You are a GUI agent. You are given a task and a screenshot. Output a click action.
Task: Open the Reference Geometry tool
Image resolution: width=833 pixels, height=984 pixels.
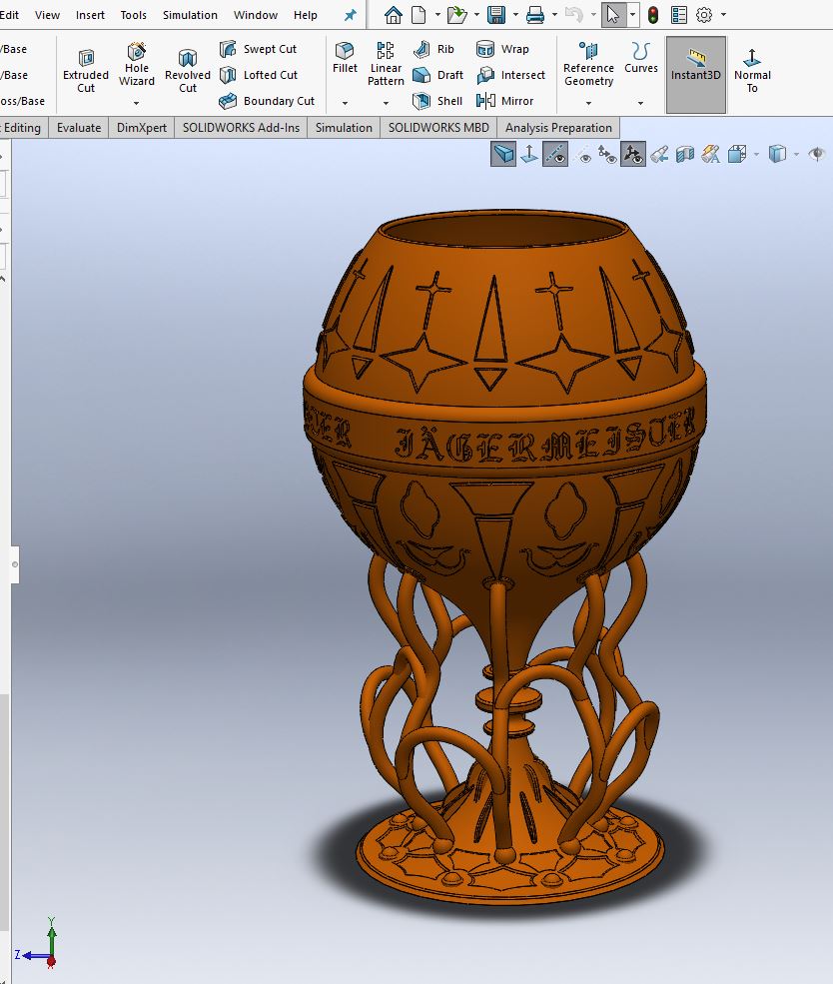tap(588, 64)
